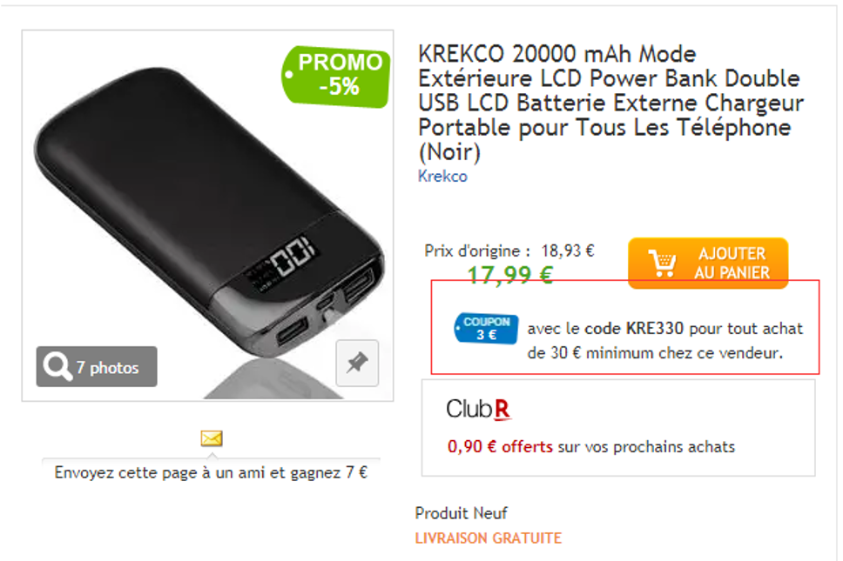The width and height of the screenshot is (843, 561).
Task: Click the 'sur vos prochains achats' text
Action: tap(646, 447)
